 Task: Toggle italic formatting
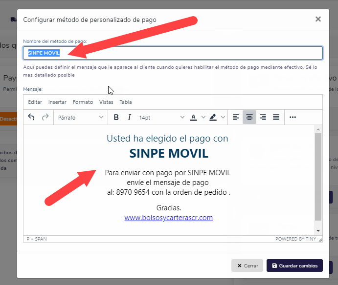(129, 117)
